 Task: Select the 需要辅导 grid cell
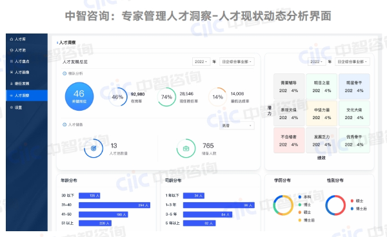pos(289,87)
